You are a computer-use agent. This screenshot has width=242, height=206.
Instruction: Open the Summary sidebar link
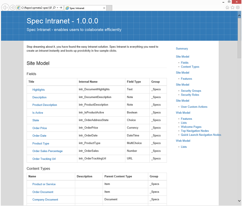pyautogui.click(x=182, y=49)
